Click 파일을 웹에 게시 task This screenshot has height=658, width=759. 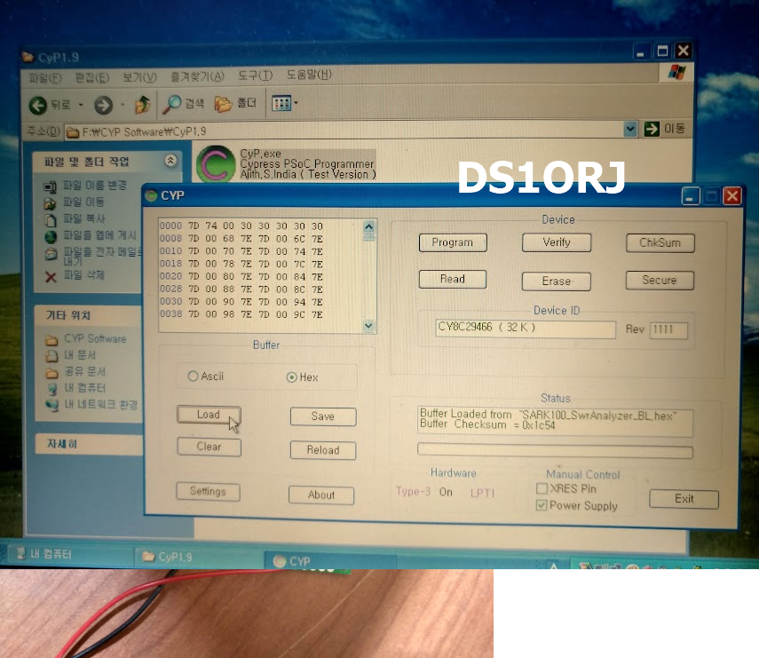click(x=99, y=235)
